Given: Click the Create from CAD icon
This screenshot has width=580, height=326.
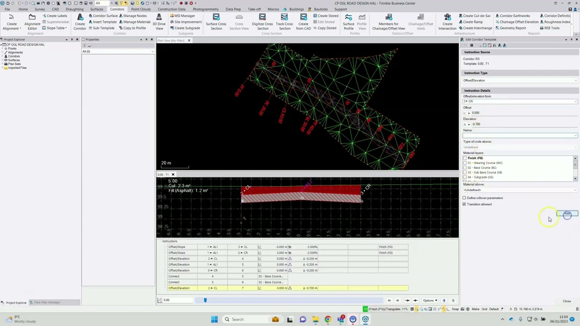Looking at the screenshot, I should [303, 22].
